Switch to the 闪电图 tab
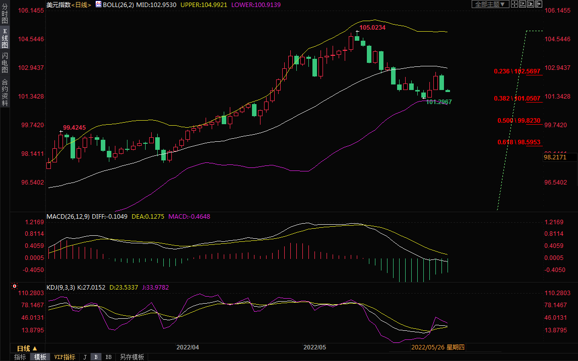 (5, 63)
